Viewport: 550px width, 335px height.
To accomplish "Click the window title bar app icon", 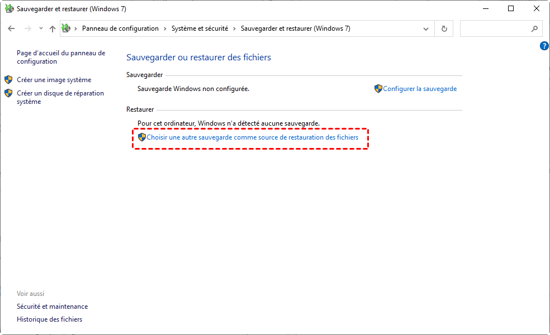I will point(10,9).
